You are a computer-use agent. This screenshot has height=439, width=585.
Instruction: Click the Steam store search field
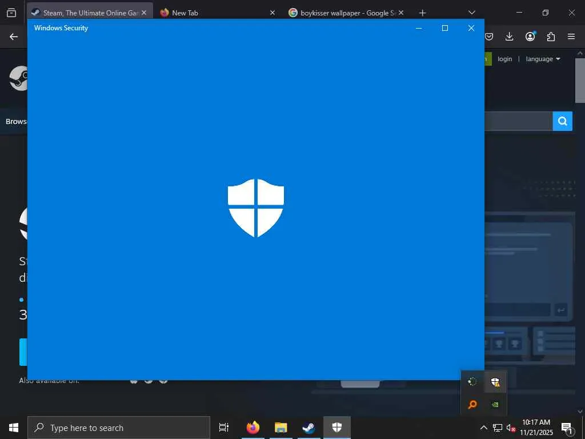[518, 121]
